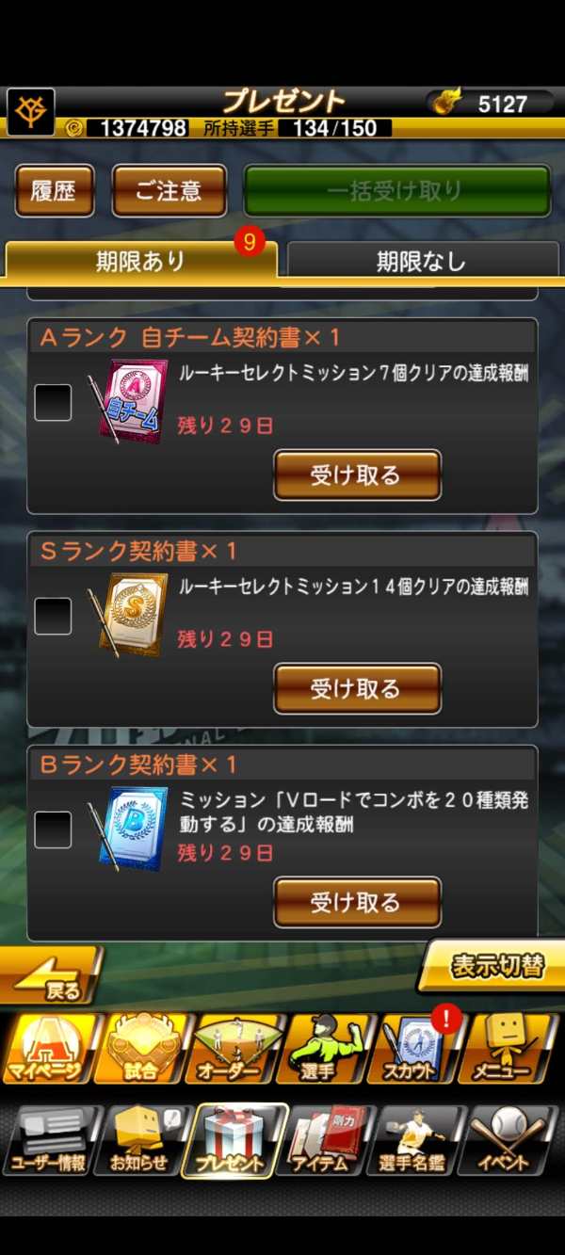The width and height of the screenshot is (565, 1255).
Task: Open the 選手名鑑 player directory icon
Action: point(417,1141)
